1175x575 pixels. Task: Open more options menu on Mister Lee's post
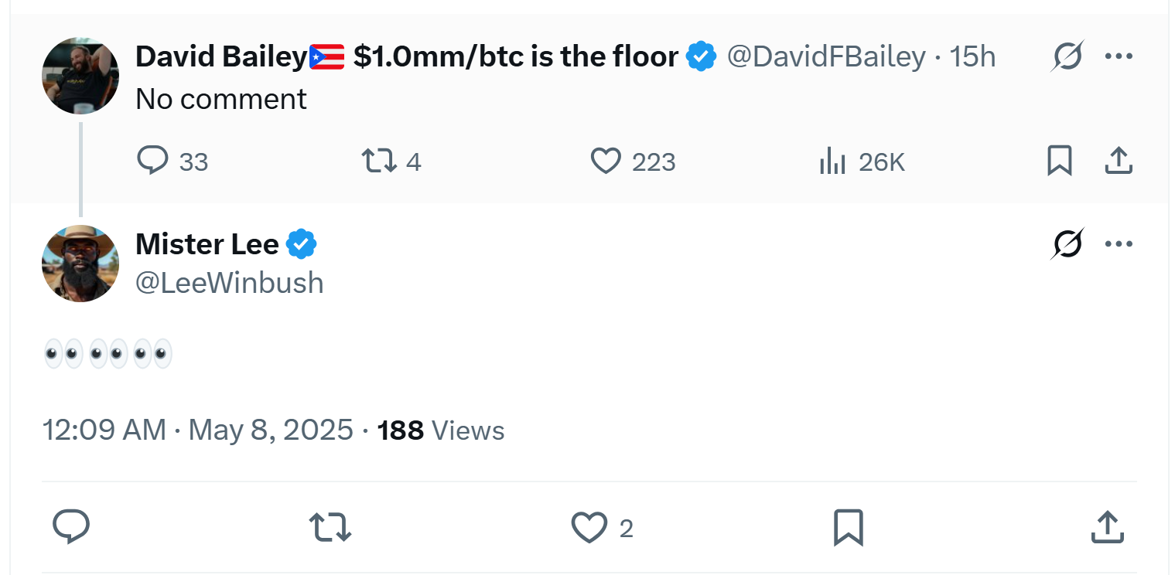click(x=1119, y=244)
